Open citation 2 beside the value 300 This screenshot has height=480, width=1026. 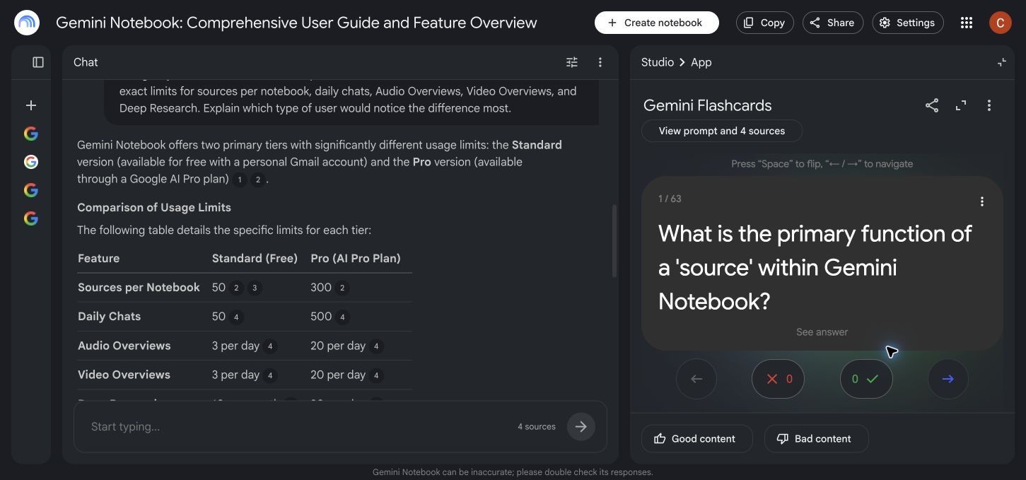pyautogui.click(x=342, y=288)
